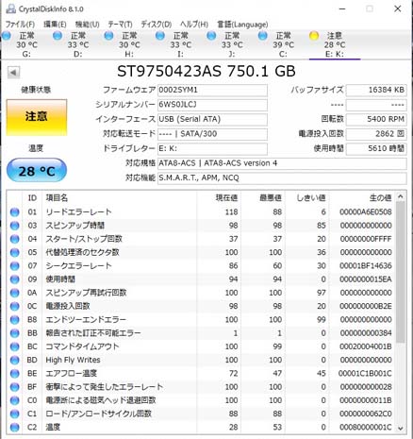Click status orb for attribute 04

14,239
